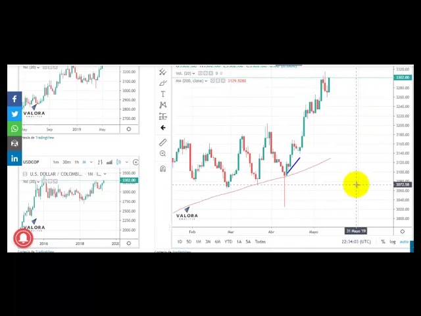Select the Text annotation tool

(162, 94)
